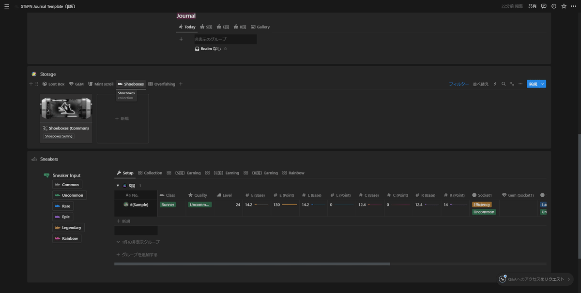This screenshot has height=293, width=581.
Task: Open the (S国) Earning tab
Action: point(184,173)
